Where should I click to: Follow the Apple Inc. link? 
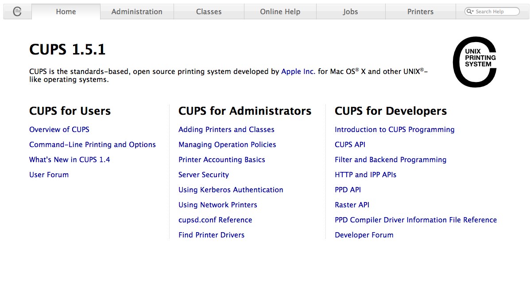coord(298,72)
